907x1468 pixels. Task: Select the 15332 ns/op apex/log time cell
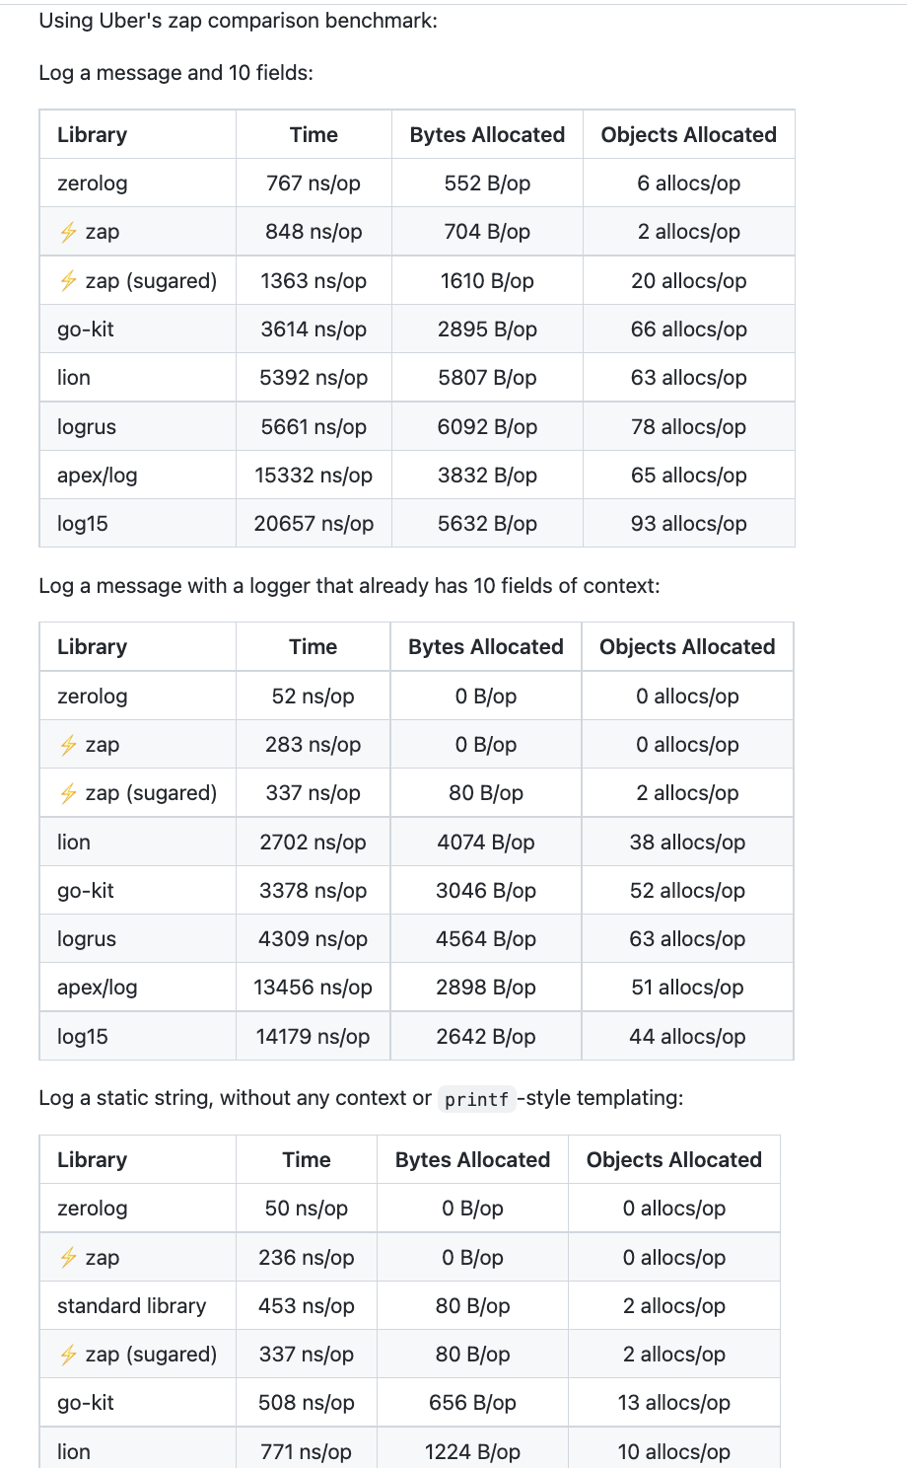(314, 476)
